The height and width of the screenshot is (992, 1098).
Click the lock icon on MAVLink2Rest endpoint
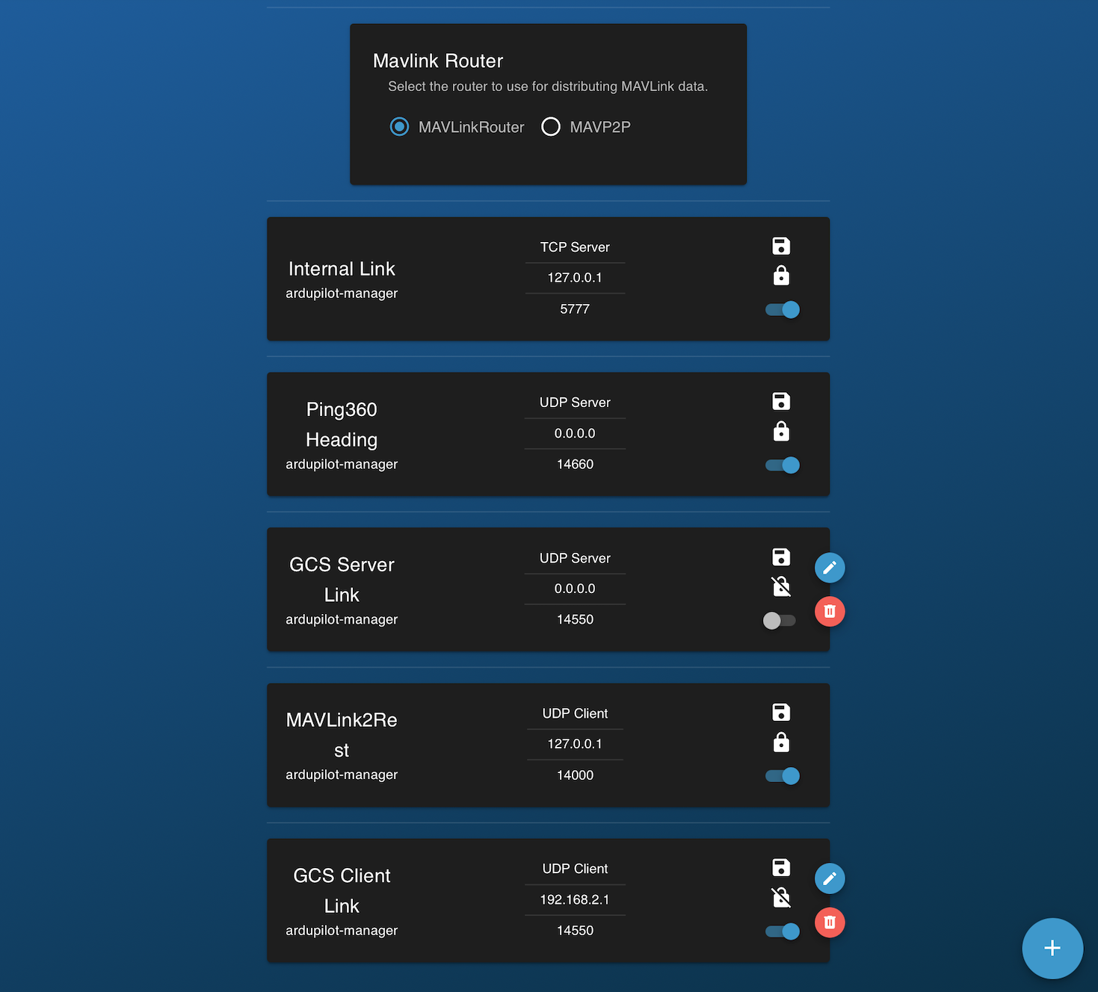click(781, 743)
